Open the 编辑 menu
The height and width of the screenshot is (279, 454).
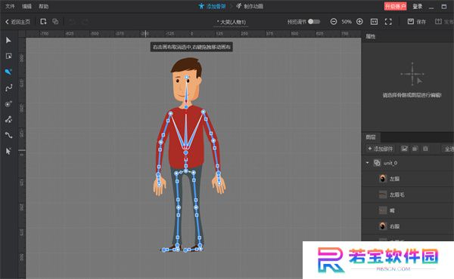click(x=26, y=6)
